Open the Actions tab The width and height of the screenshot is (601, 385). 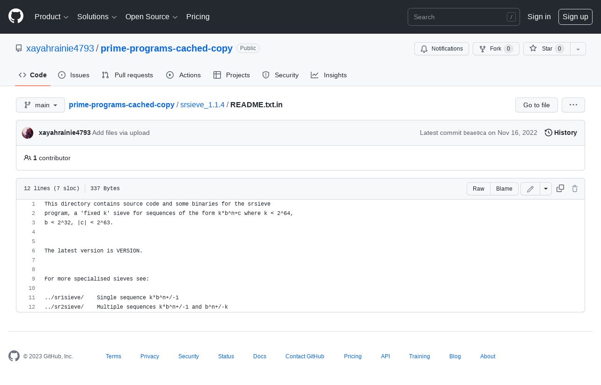click(x=183, y=75)
